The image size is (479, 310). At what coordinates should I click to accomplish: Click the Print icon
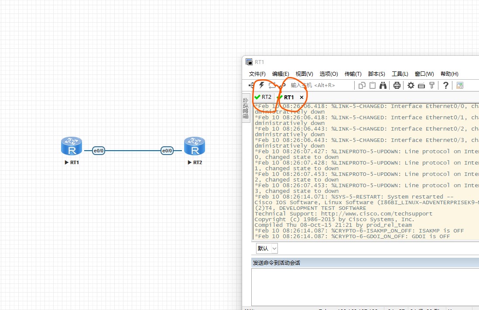[397, 85]
